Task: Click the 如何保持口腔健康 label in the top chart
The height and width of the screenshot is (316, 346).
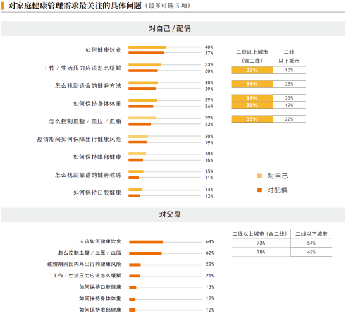Action: pyautogui.click(x=97, y=193)
